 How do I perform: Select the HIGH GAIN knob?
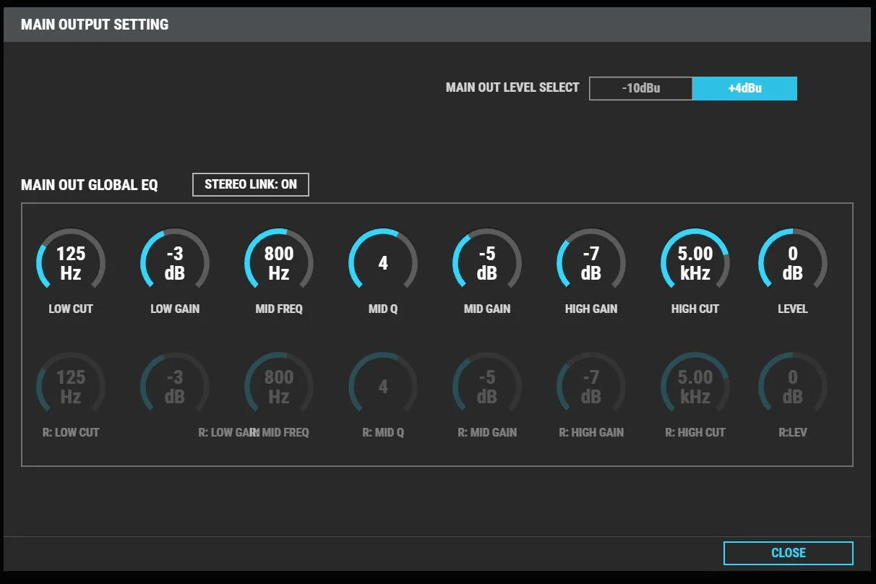coord(591,262)
